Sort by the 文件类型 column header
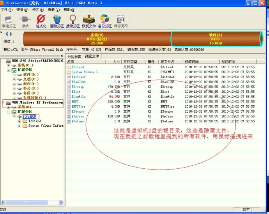This screenshot has height=214, width=269. [x=134, y=62]
